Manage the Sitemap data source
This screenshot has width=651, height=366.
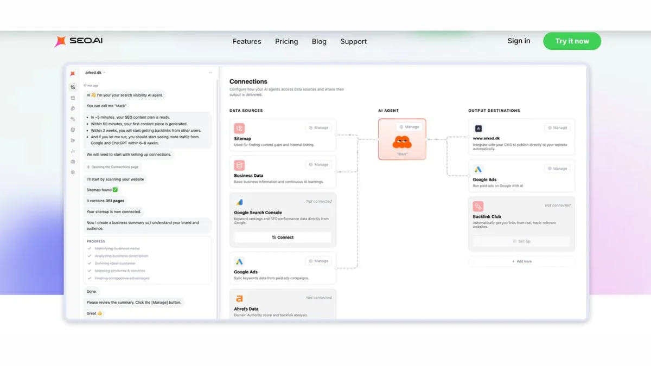(x=318, y=128)
